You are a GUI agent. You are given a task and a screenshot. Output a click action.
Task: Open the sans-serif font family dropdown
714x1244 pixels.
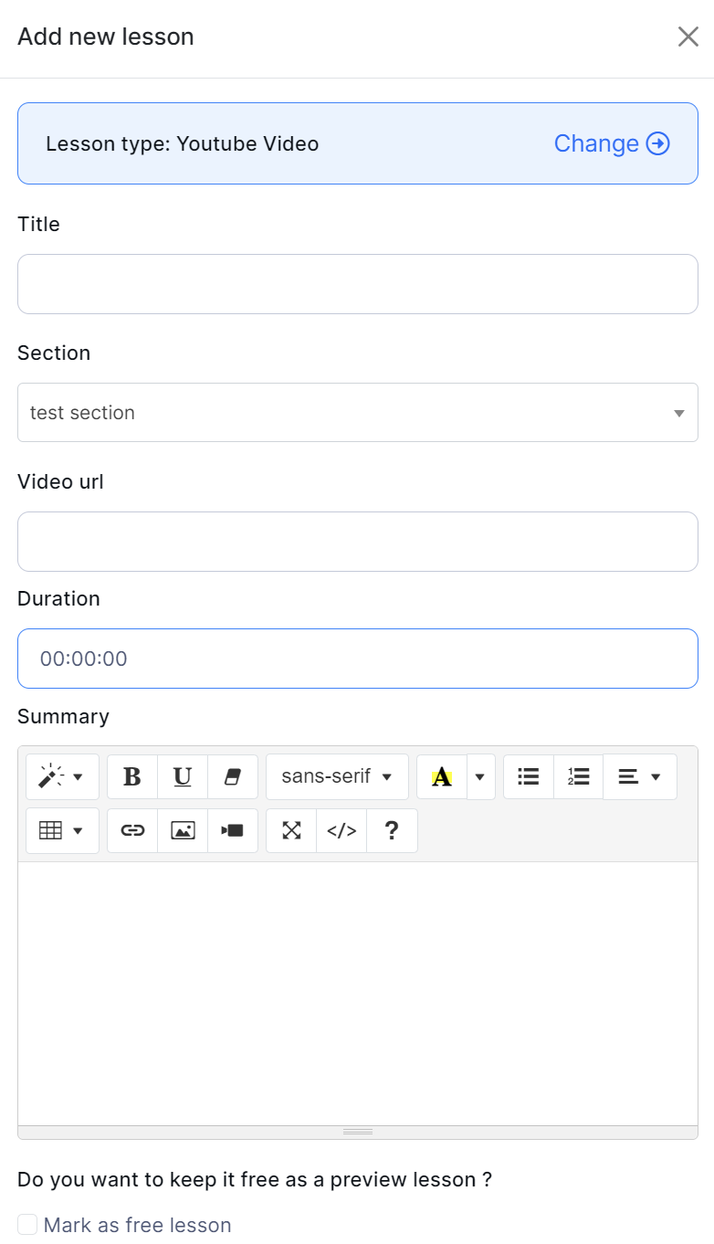tap(337, 776)
